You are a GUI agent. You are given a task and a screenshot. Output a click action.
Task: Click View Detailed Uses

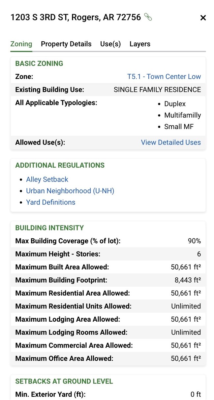click(171, 142)
